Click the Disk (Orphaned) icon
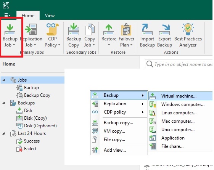 pos(19,126)
